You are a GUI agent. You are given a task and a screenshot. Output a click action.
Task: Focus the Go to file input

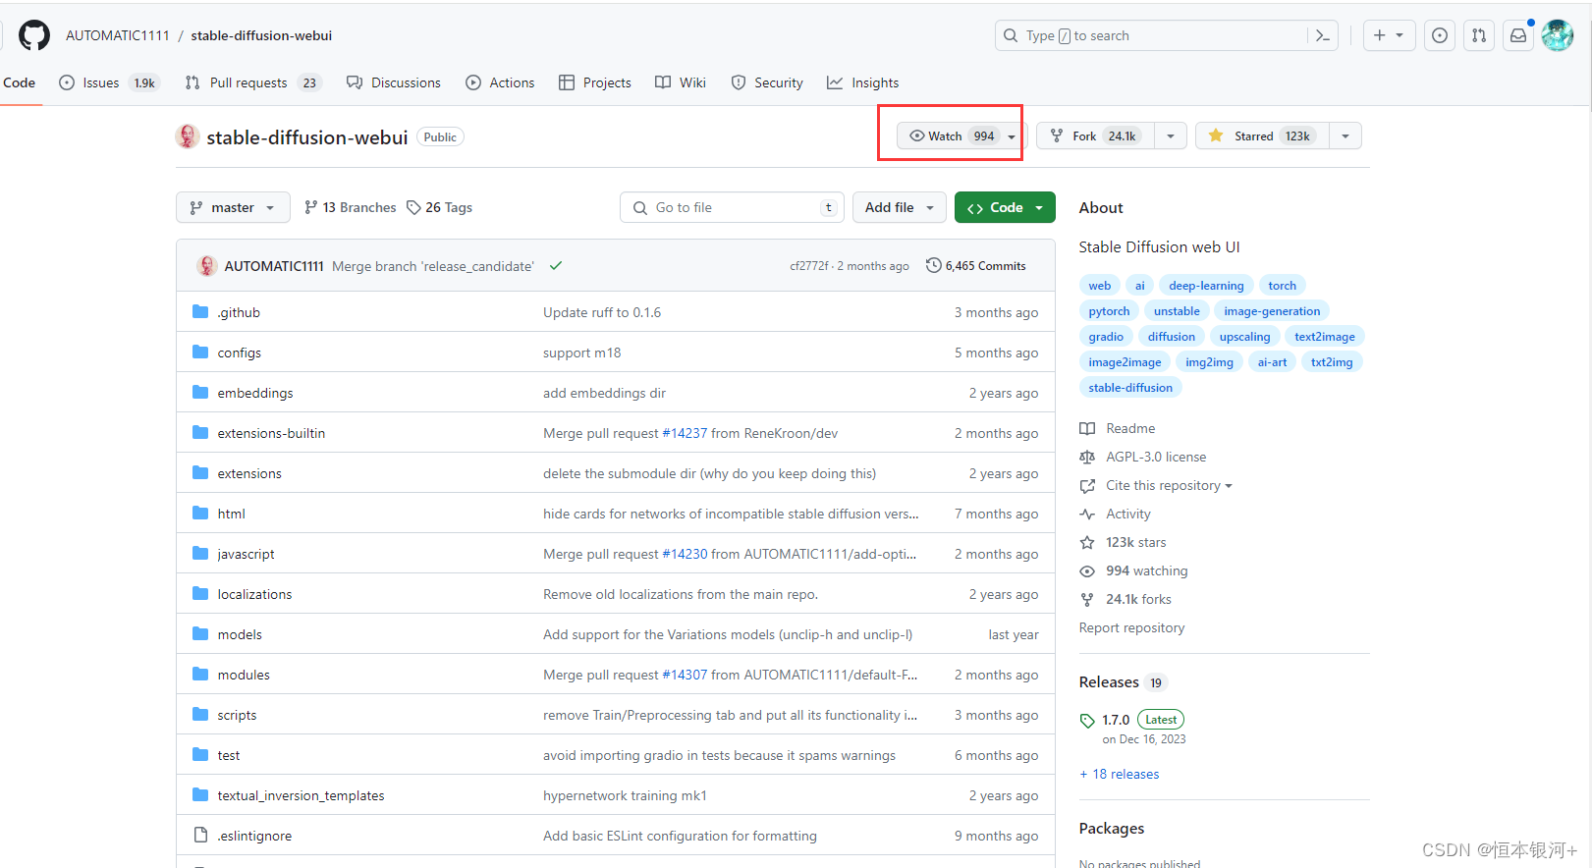click(732, 207)
